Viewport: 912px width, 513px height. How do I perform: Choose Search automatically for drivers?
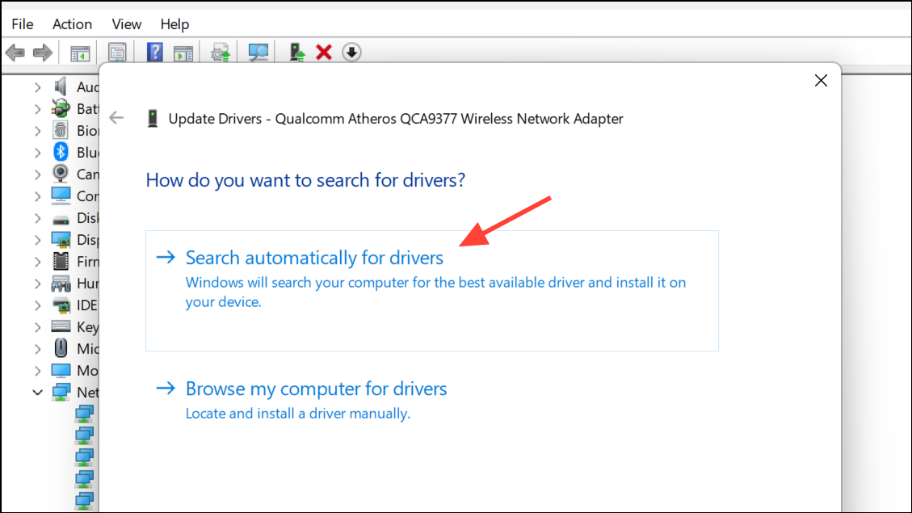(431, 291)
